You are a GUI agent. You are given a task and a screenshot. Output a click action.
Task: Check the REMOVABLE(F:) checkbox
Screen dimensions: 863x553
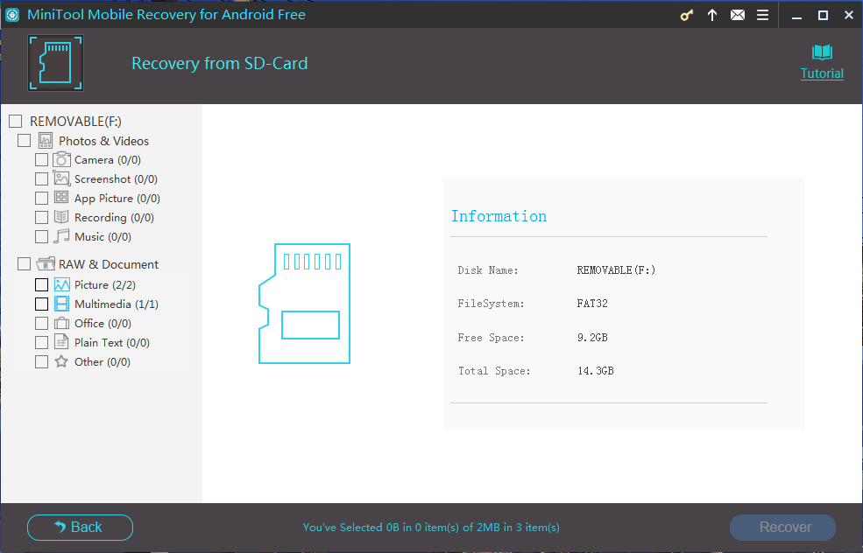(16, 121)
